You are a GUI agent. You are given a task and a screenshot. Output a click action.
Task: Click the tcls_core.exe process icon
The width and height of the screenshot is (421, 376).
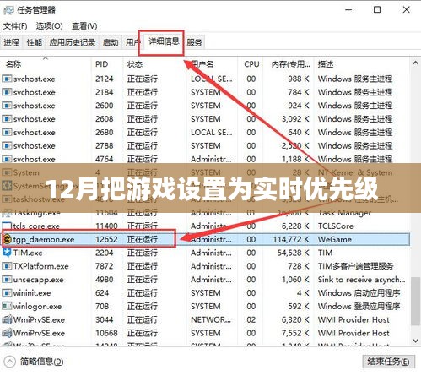point(7,226)
